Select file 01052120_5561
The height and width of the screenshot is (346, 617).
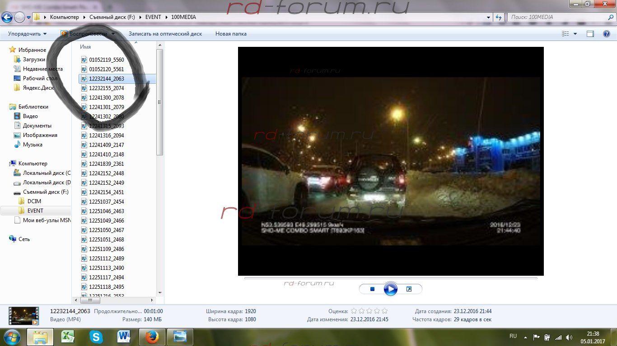pyautogui.click(x=106, y=69)
